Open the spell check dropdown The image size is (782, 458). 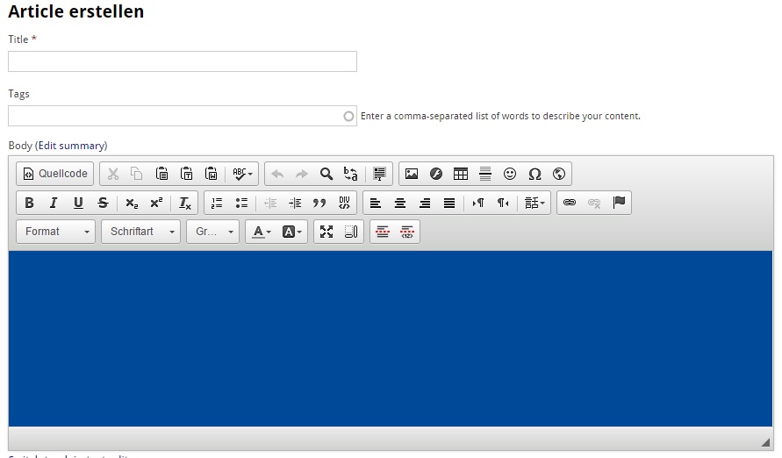(243, 174)
